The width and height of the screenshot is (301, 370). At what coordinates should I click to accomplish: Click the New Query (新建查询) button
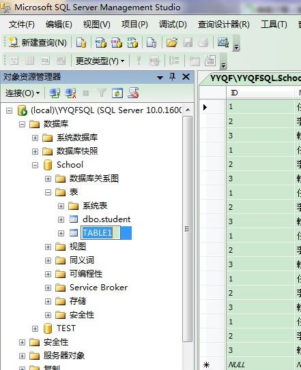click(38, 43)
